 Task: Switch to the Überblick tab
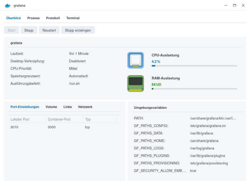pos(13,18)
